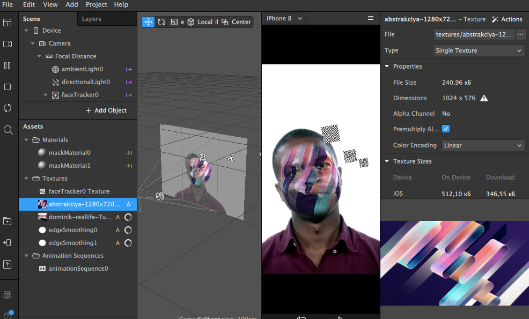Toggle the circle icon next to edgeSmoothing0
Screen dimensions: 529x319
(x=128, y=230)
